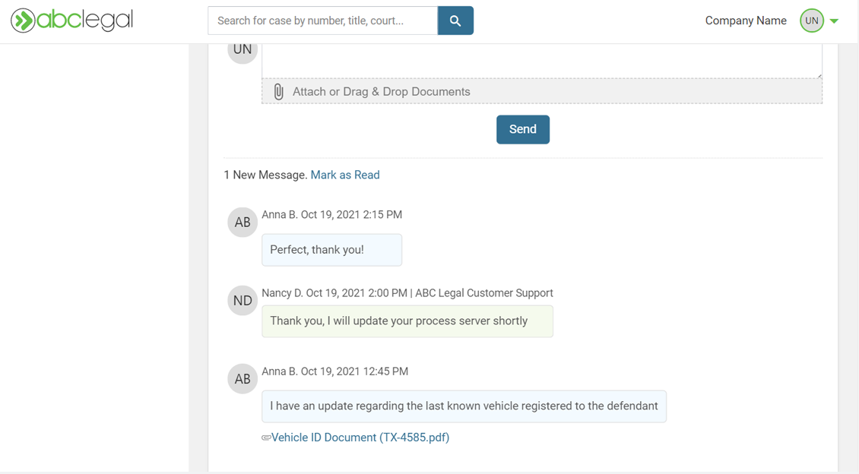Open the Vehicle ID Document (TX-4585.pdf) attachment

[360, 438]
